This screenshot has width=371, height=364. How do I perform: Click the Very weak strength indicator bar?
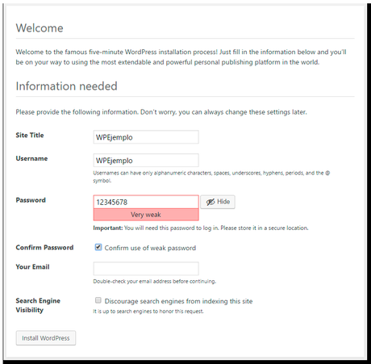(146, 215)
